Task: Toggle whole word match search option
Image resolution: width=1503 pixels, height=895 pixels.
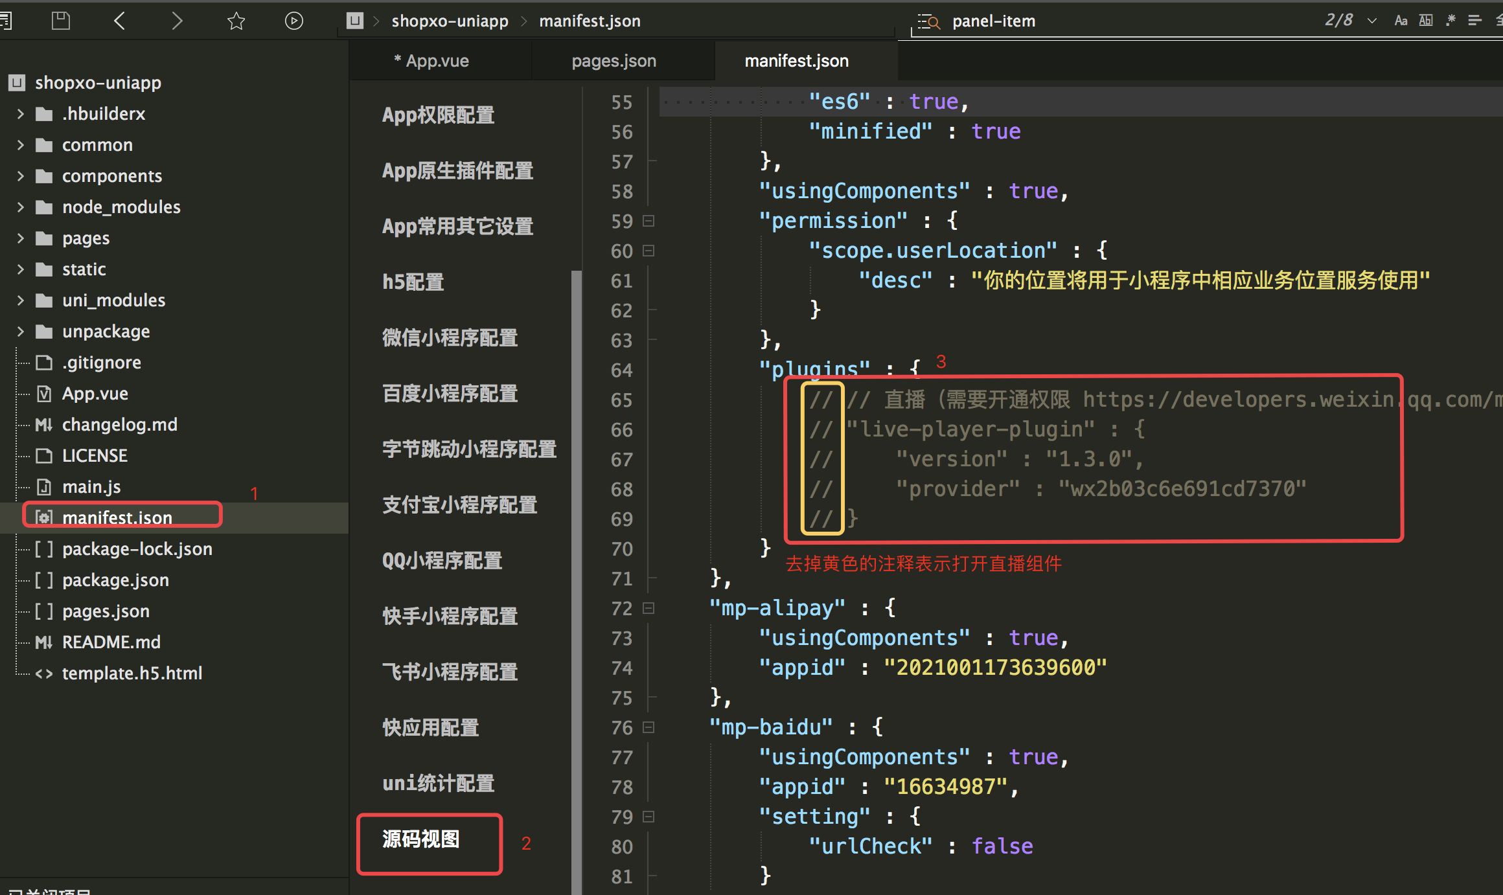Action: (x=1426, y=21)
